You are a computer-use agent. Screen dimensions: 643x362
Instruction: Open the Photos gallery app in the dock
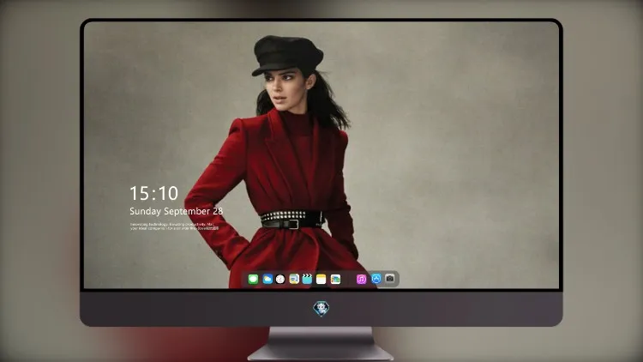(335, 279)
